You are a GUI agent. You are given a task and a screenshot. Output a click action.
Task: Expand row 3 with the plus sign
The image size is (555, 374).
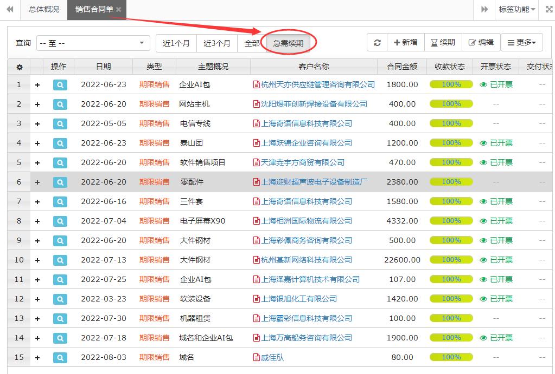tap(36, 123)
